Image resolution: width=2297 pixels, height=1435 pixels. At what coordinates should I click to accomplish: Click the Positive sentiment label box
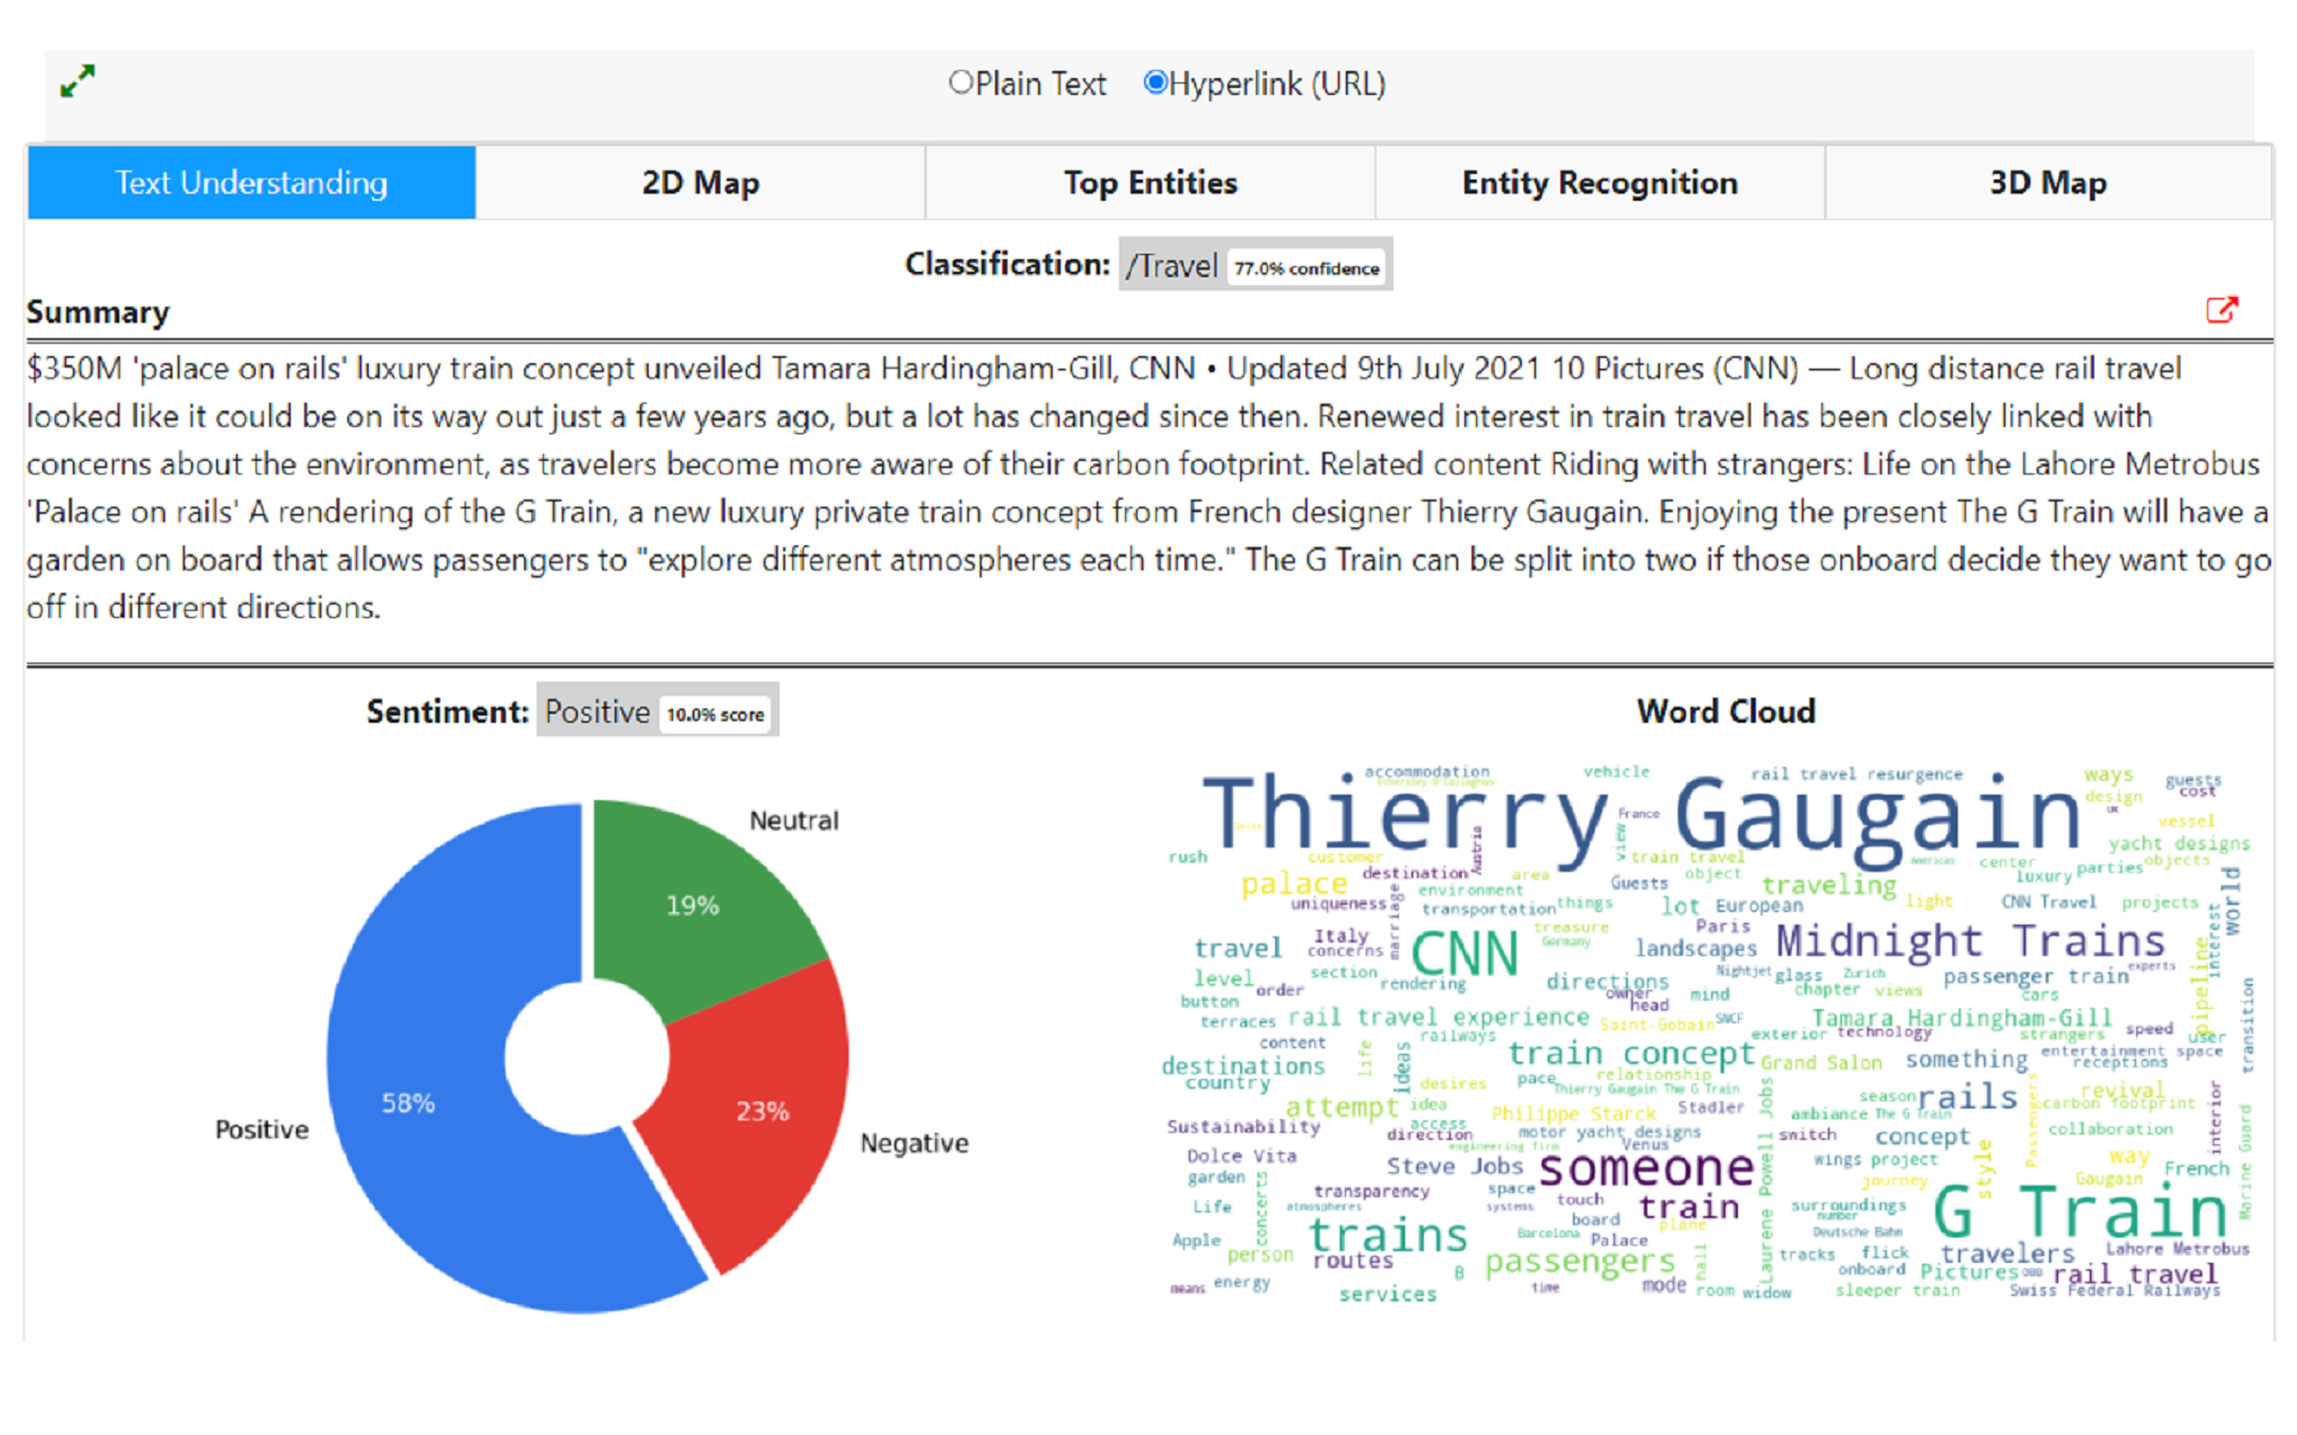(x=596, y=711)
